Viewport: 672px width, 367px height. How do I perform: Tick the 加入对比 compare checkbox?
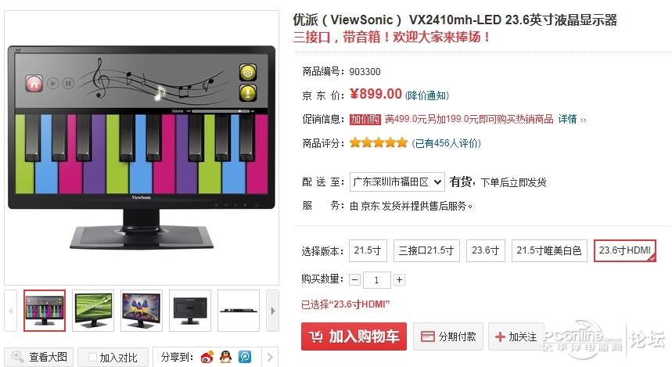tap(92, 357)
